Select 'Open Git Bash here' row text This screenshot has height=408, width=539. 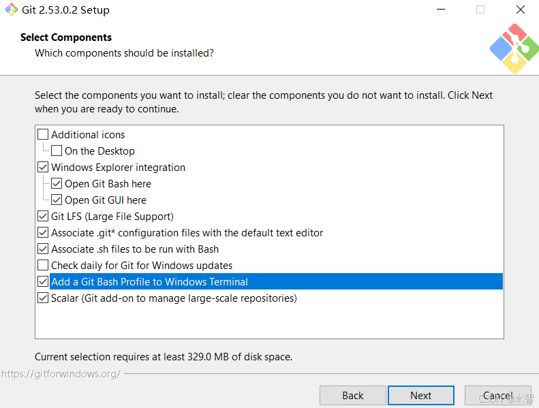click(108, 184)
